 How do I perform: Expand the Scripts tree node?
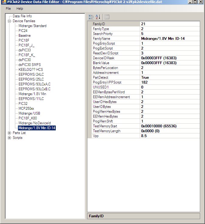[x=9, y=138]
